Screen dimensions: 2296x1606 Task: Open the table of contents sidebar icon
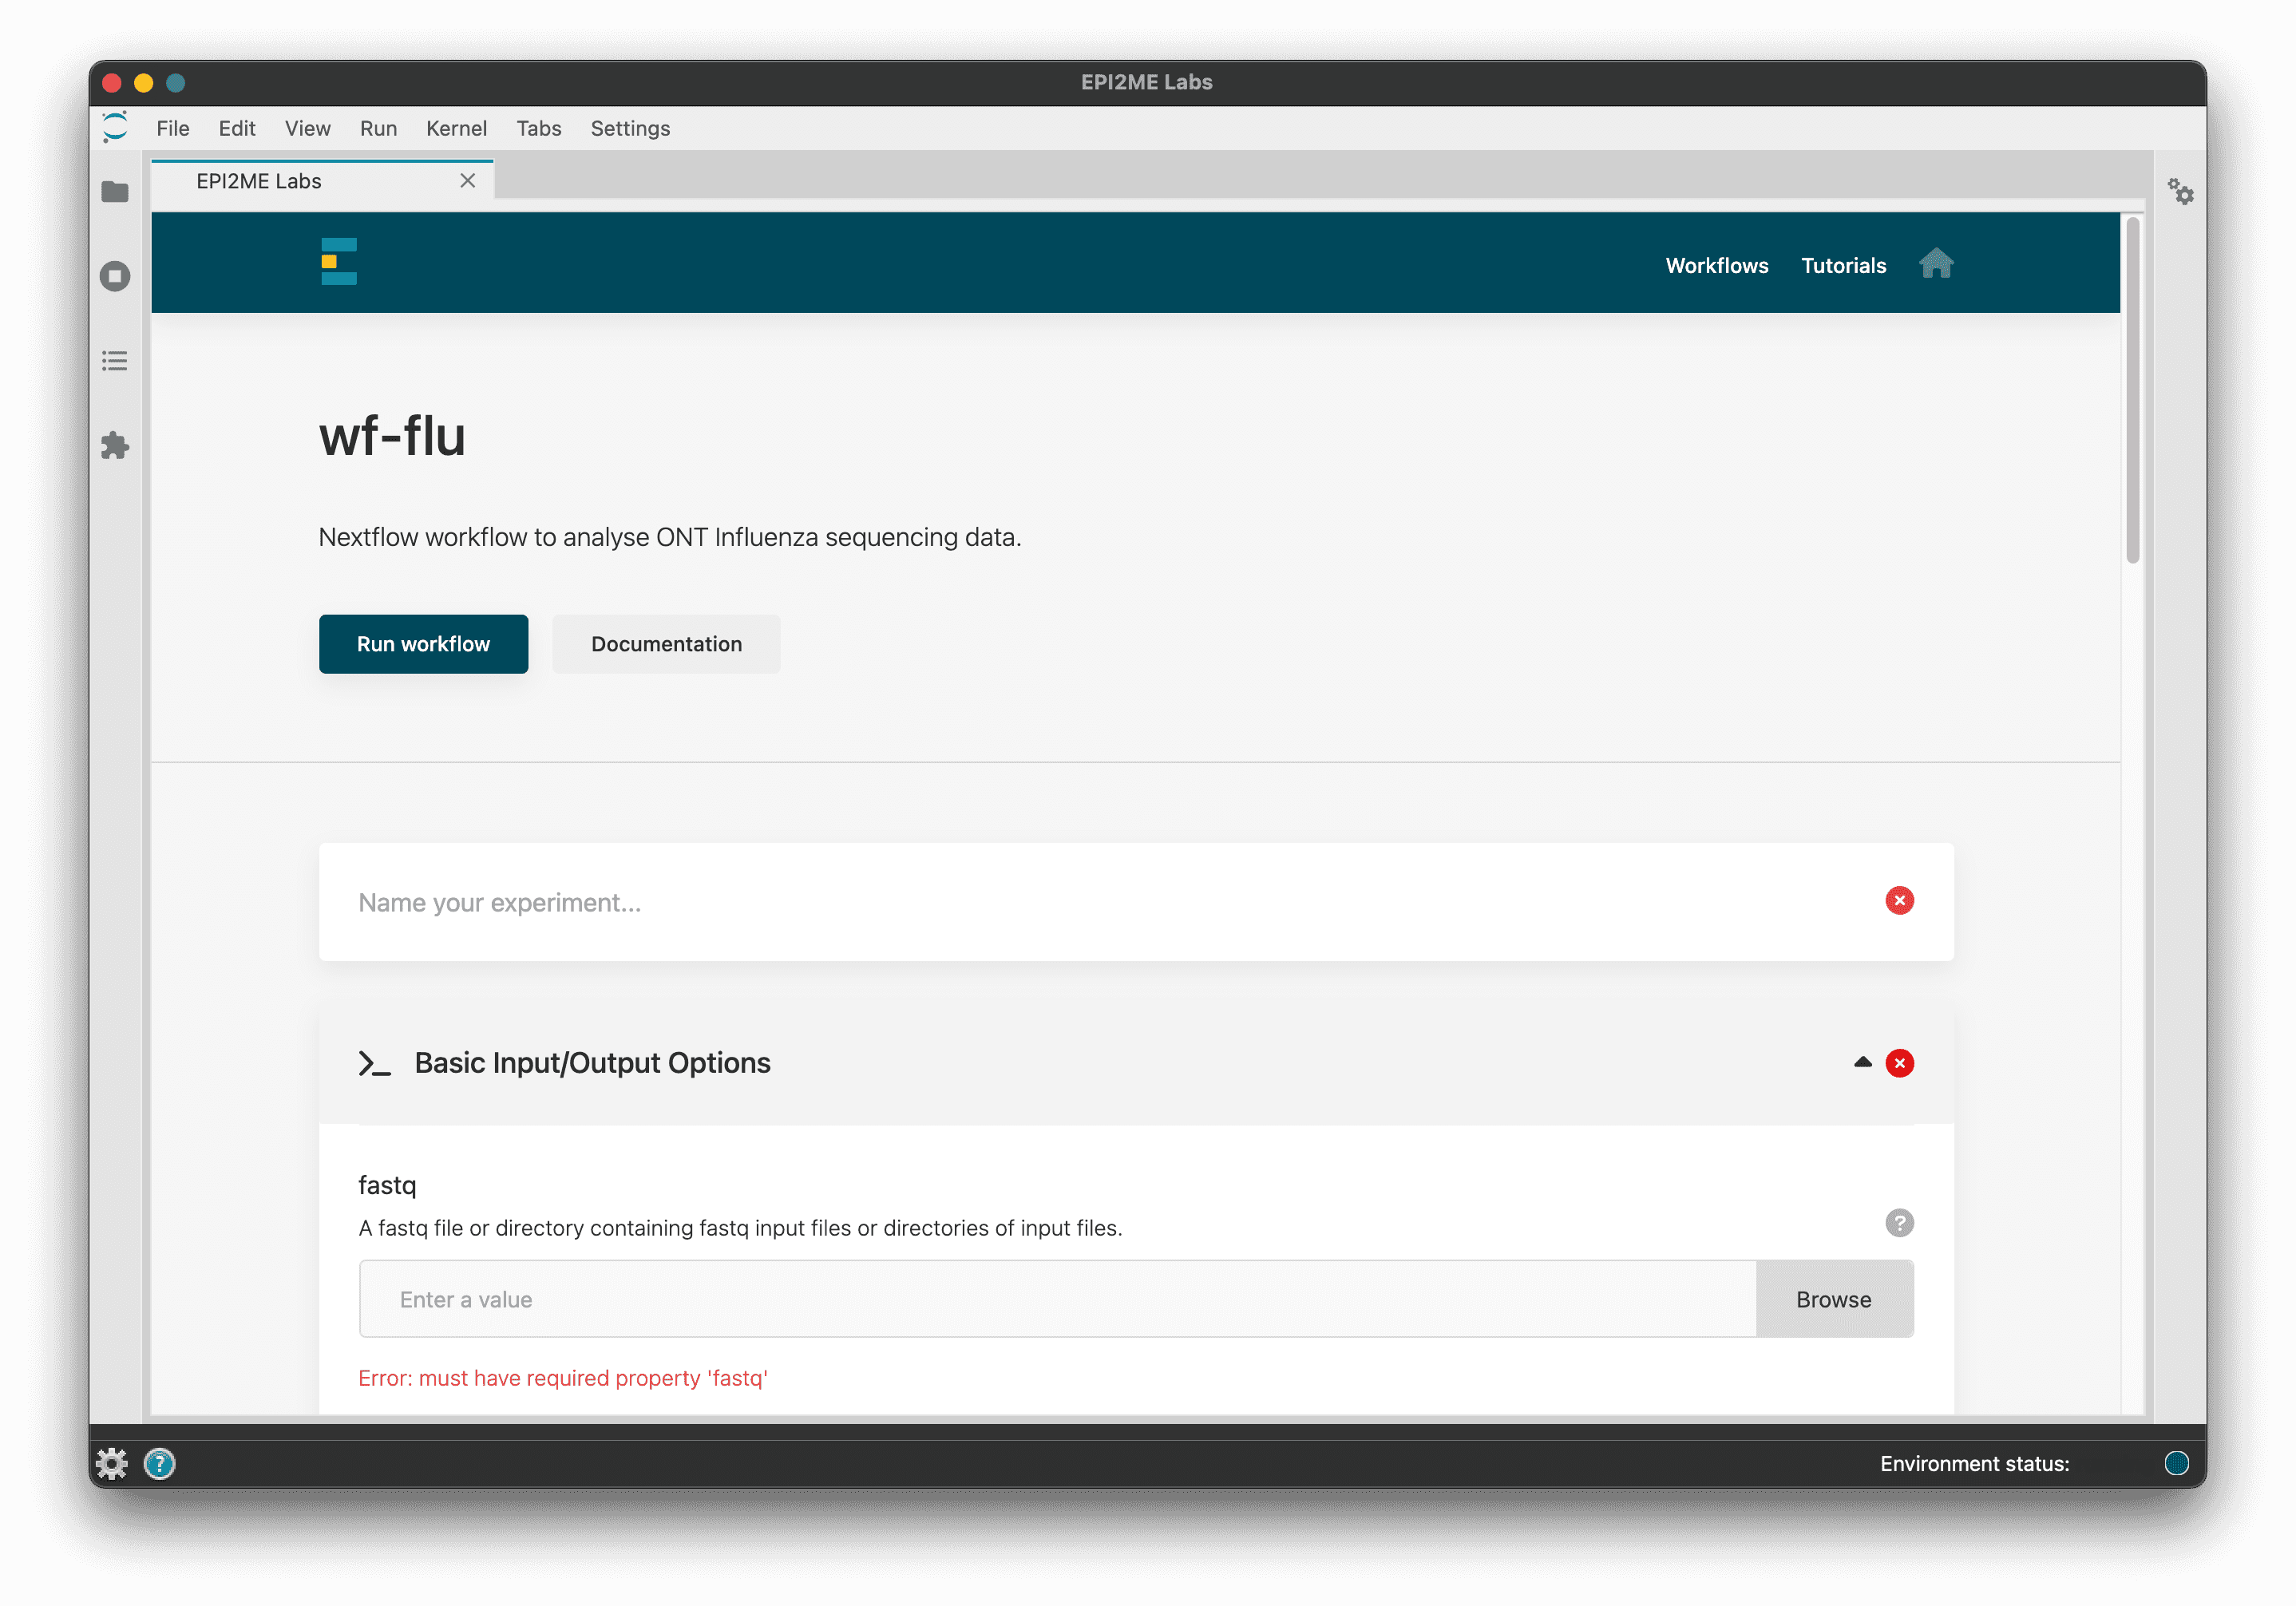coord(114,361)
